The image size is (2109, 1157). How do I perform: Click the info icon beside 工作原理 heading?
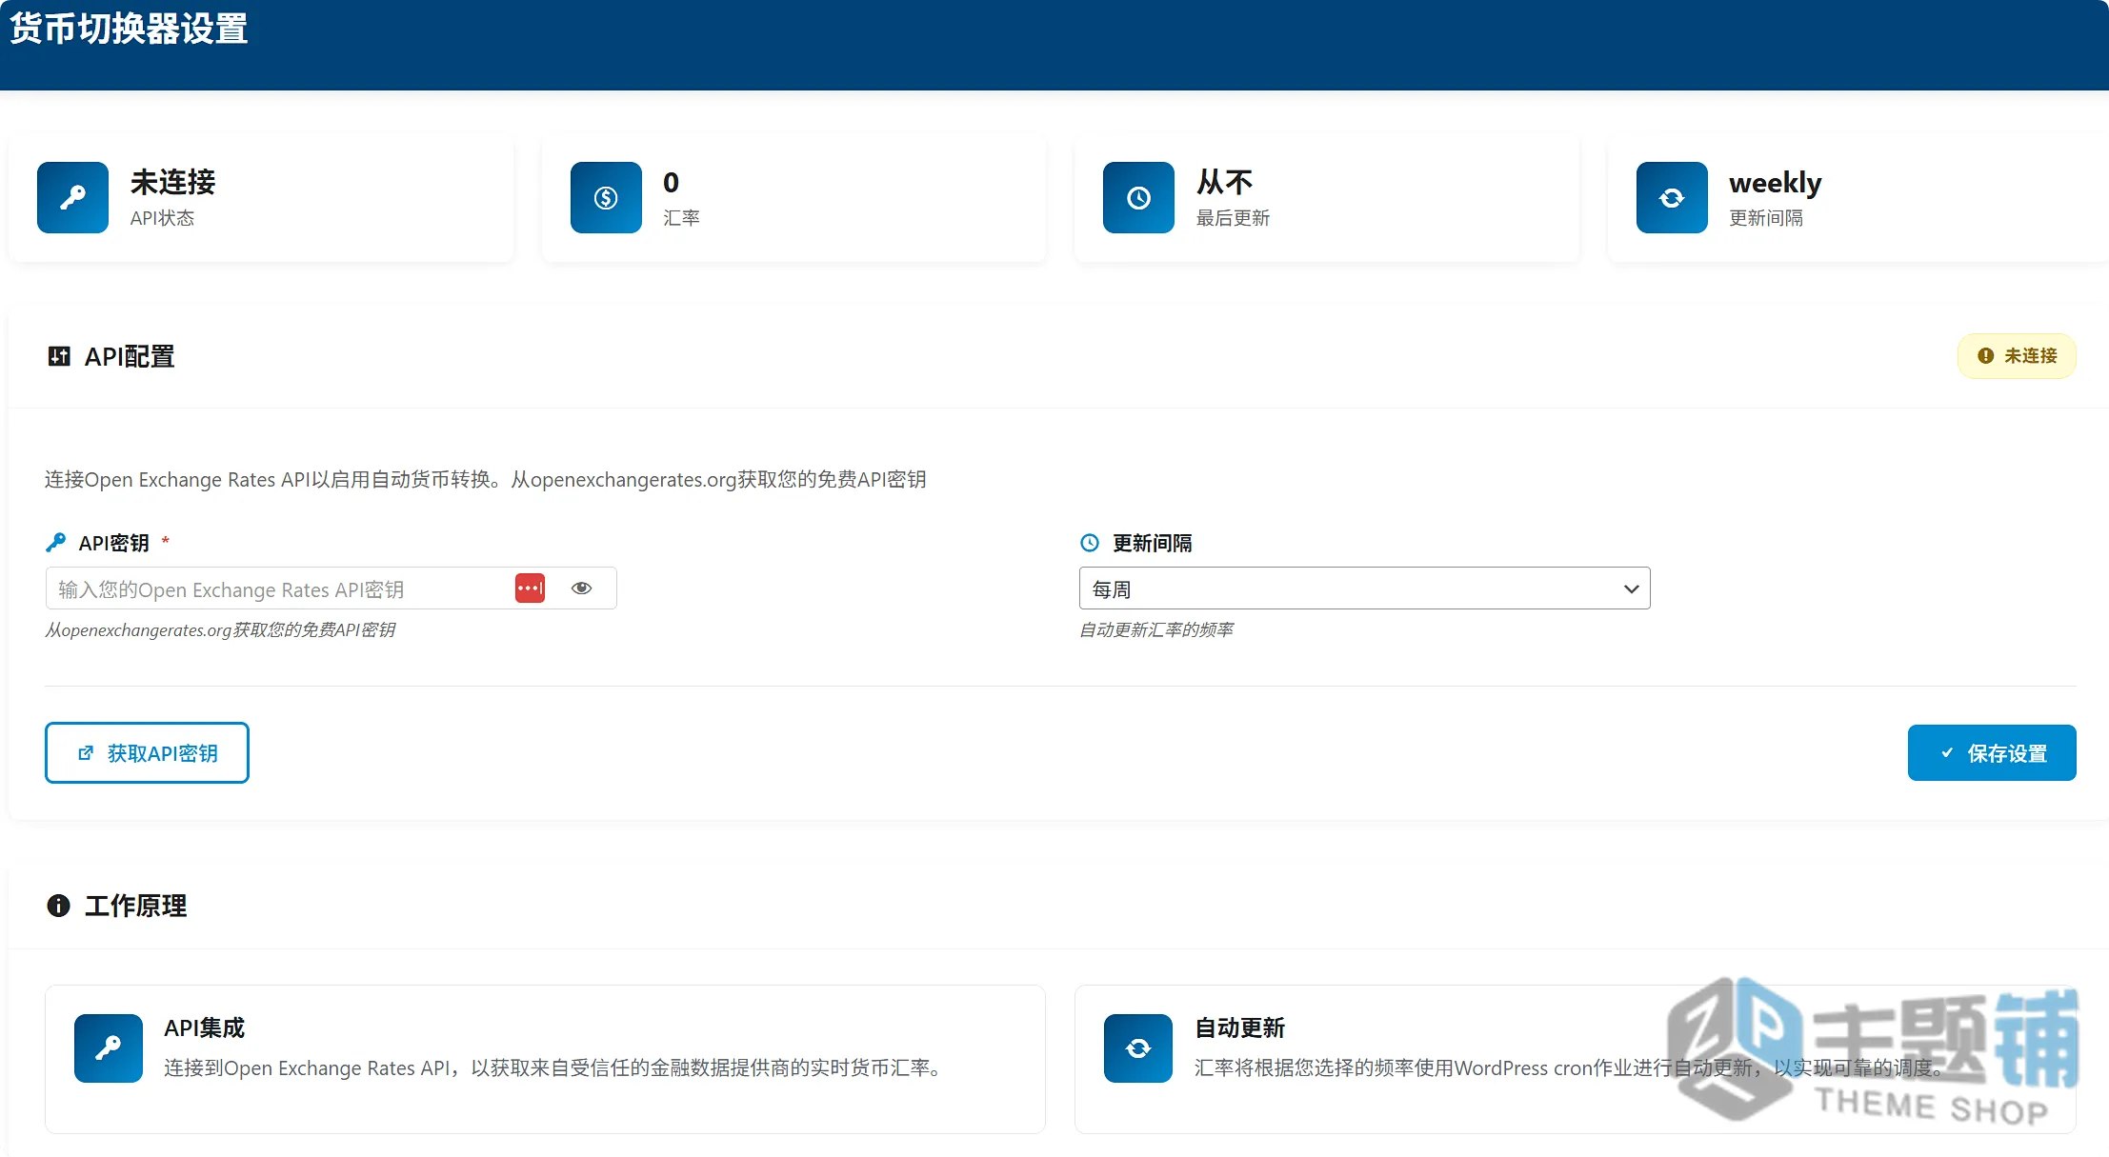(x=58, y=906)
